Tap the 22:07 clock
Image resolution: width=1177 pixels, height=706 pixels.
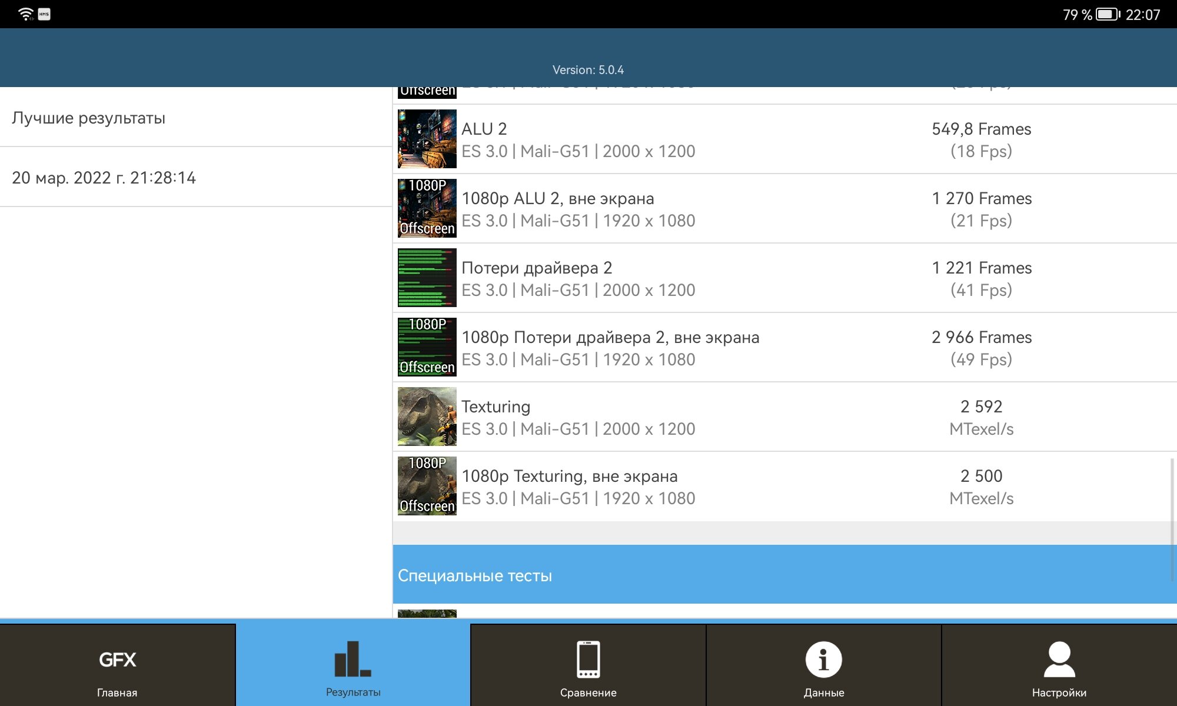coord(1143,15)
